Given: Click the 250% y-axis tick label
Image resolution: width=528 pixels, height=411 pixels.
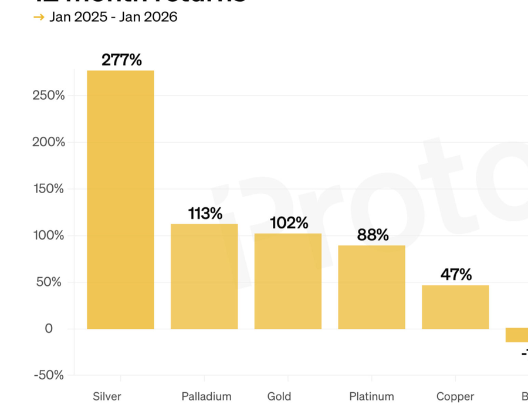Looking at the screenshot, I should click(x=49, y=96).
